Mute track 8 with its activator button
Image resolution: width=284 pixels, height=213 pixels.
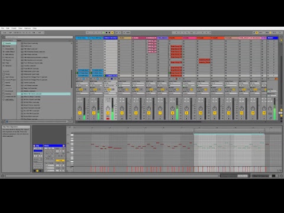pyautogui.click(x=172, y=113)
